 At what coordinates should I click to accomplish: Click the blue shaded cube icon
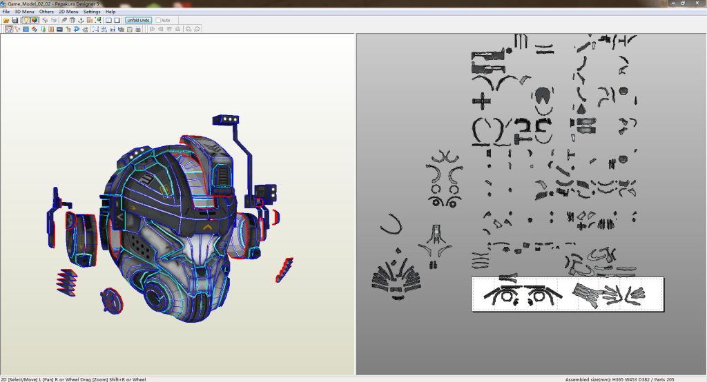pyautogui.click(x=54, y=20)
